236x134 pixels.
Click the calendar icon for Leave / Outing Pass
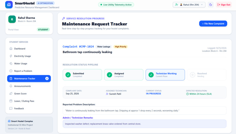click(x=11, y=101)
